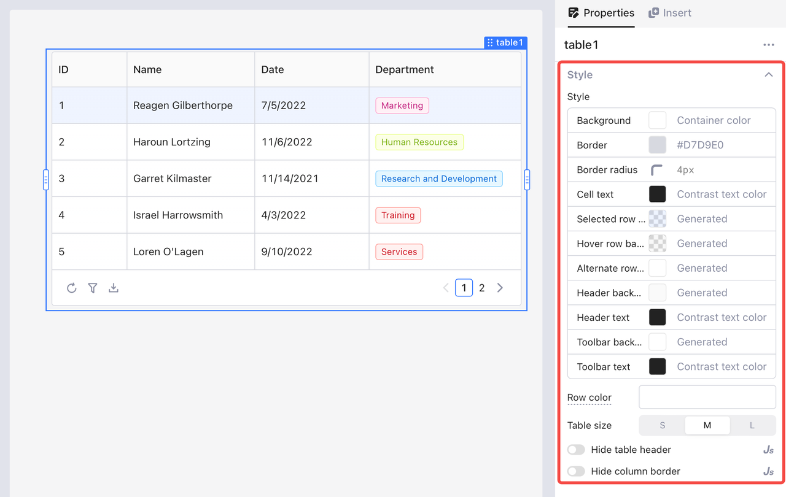Switch to the Insert tab
786x497 pixels.
click(x=670, y=13)
